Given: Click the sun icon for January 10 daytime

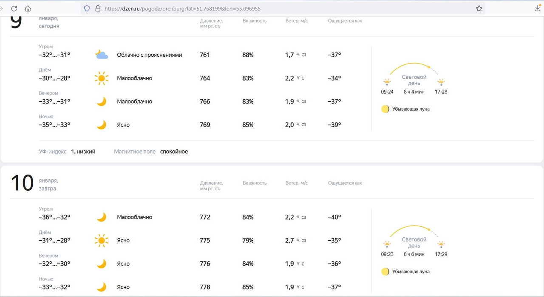Looking at the screenshot, I should point(101,240).
